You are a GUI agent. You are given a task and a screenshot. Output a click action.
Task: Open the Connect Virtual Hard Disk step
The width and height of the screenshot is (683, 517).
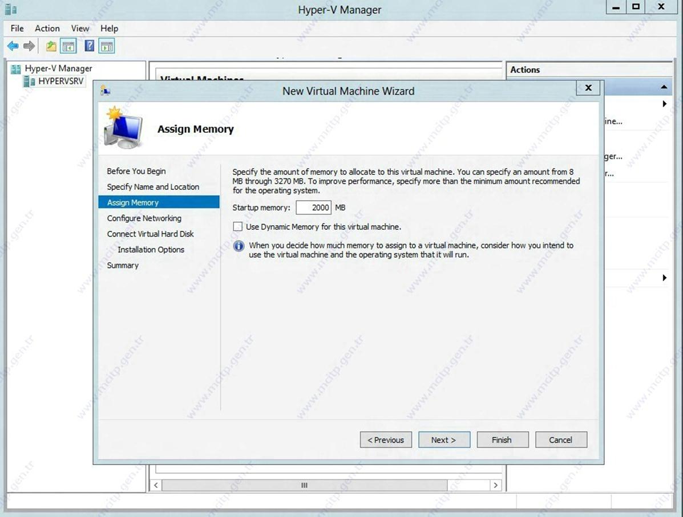click(150, 234)
